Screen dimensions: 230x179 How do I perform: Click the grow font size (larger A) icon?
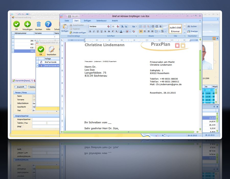122,26
